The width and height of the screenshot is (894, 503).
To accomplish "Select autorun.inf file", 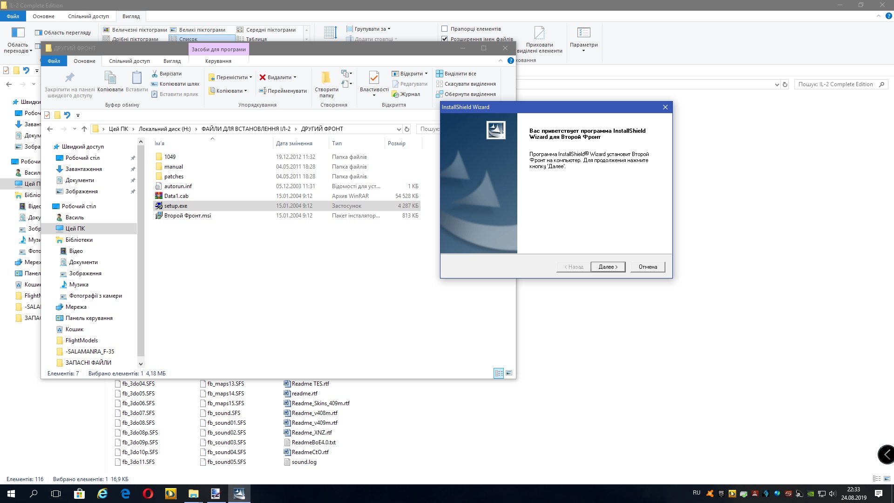I will pos(287,186).
